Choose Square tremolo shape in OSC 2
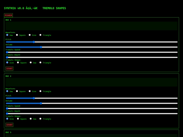 click(18, 119)
